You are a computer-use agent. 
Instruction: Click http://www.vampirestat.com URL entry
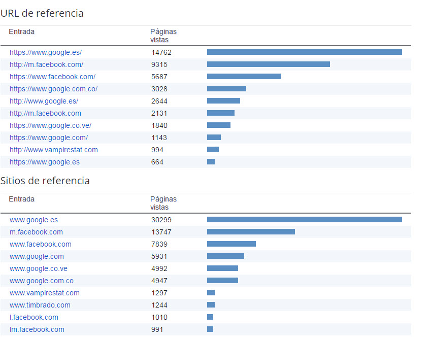[54, 150]
